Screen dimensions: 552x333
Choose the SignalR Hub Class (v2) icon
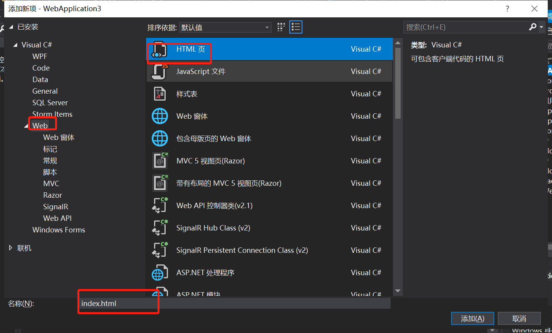click(160, 228)
